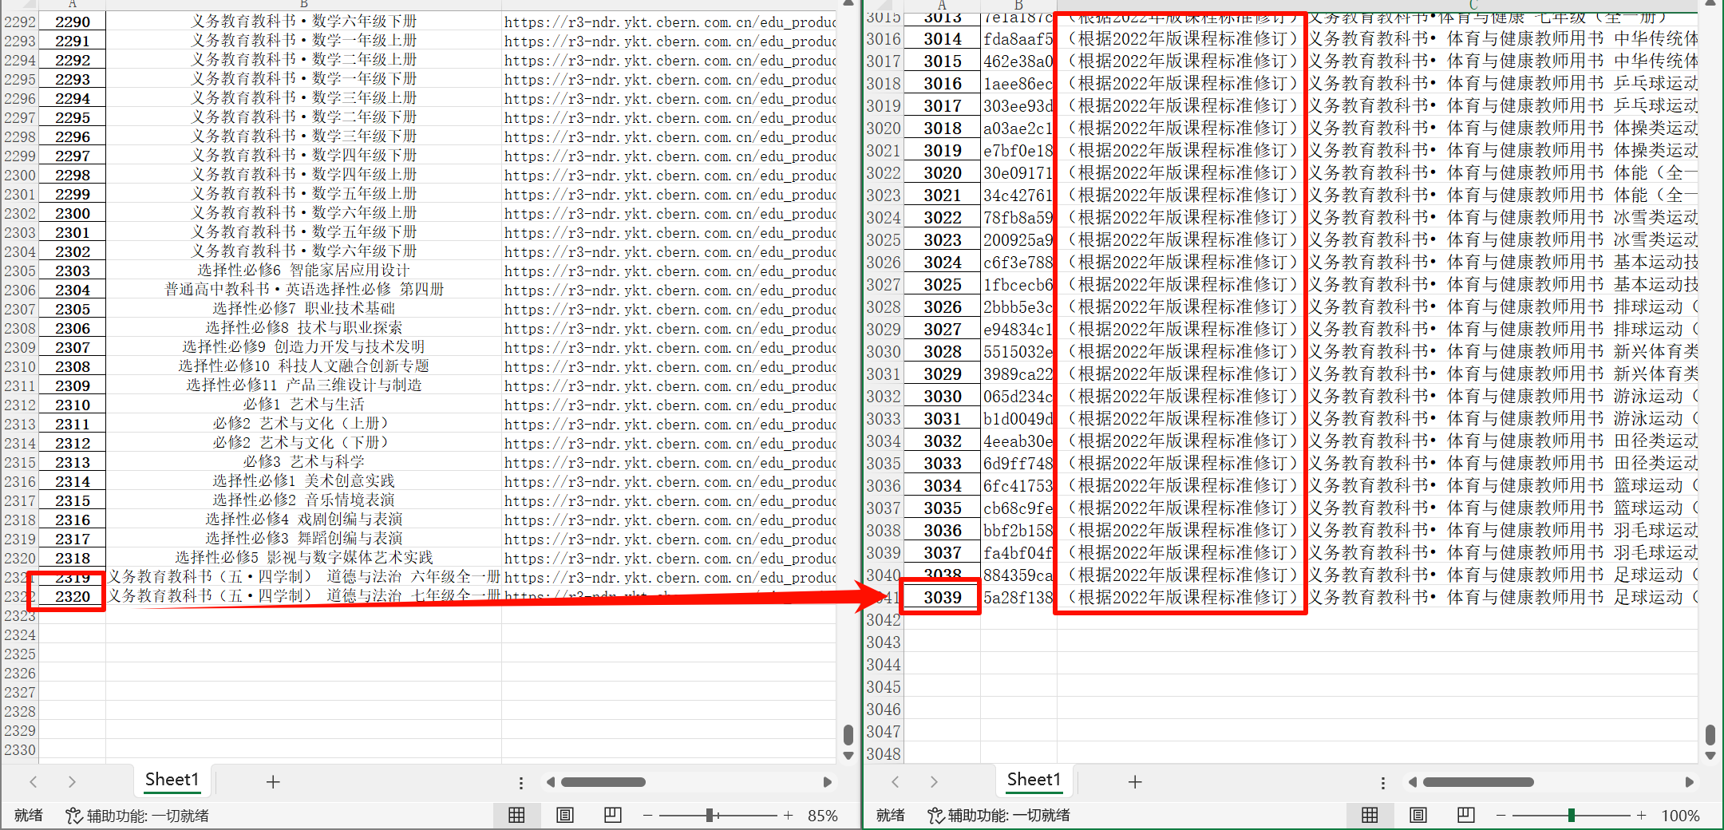The height and width of the screenshot is (830, 1724).
Task: Switch right window to Normal view
Action: (x=1370, y=815)
